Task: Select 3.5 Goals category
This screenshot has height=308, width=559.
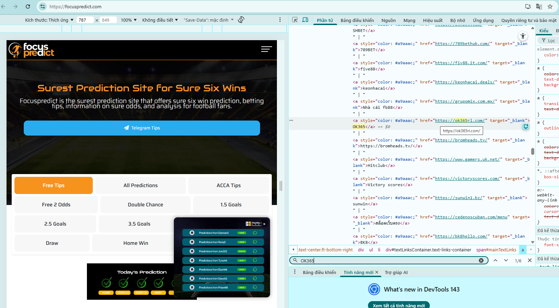Action: pos(139,224)
